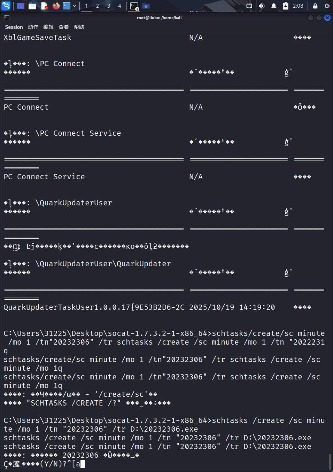Image resolution: width=333 pixels, height=472 pixels.
Task: Click the show desktop panel icon
Action: tap(21, 6)
